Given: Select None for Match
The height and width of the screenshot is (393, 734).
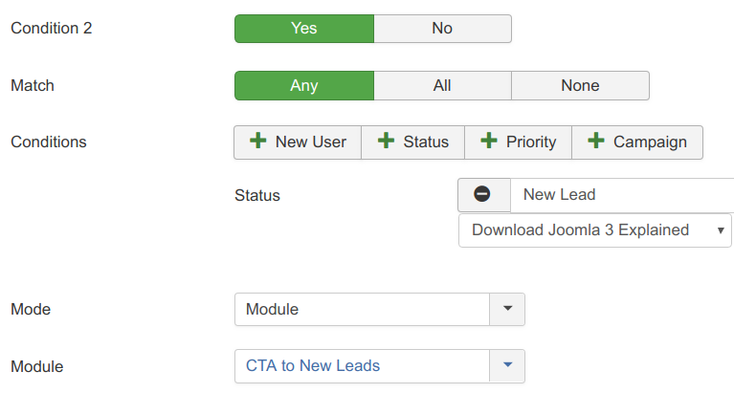Looking at the screenshot, I should click(581, 86).
